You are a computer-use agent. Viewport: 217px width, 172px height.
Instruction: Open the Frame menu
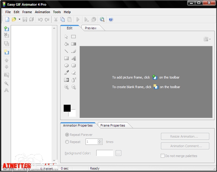pyautogui.click(x=27, y=12)
